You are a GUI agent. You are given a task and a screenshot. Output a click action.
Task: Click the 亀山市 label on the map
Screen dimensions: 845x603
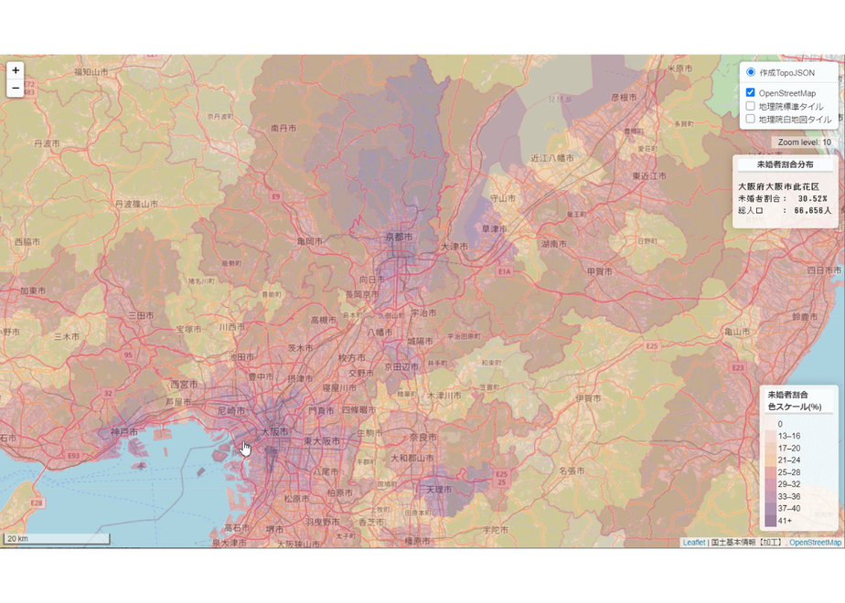[737, 332]
